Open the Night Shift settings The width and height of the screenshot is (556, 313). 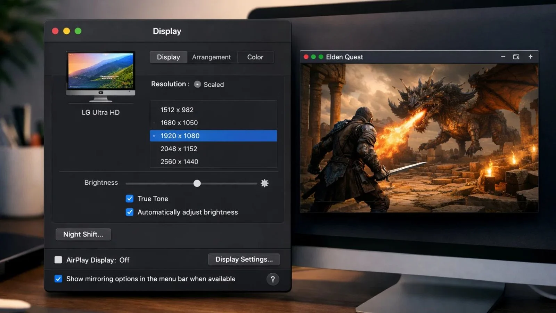(83, 234)
